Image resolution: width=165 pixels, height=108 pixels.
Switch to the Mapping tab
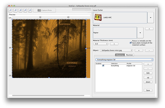tap(120, 55)
